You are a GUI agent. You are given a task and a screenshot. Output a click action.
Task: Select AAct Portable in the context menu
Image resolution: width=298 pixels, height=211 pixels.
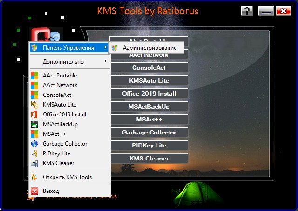point(69,76)
